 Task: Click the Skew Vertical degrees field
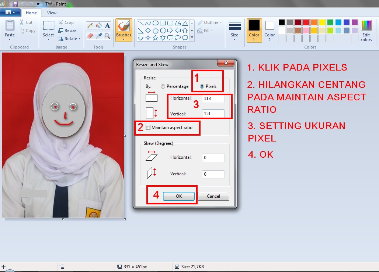[x=213, y=174]
